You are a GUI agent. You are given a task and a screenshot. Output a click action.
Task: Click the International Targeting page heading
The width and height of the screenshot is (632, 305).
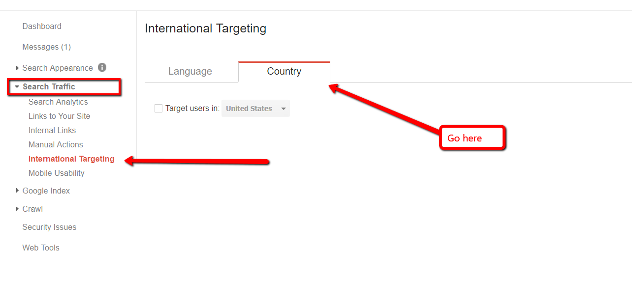coord(205,28)
